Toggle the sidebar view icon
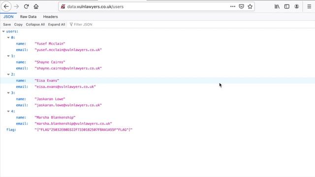 [286, 6]
